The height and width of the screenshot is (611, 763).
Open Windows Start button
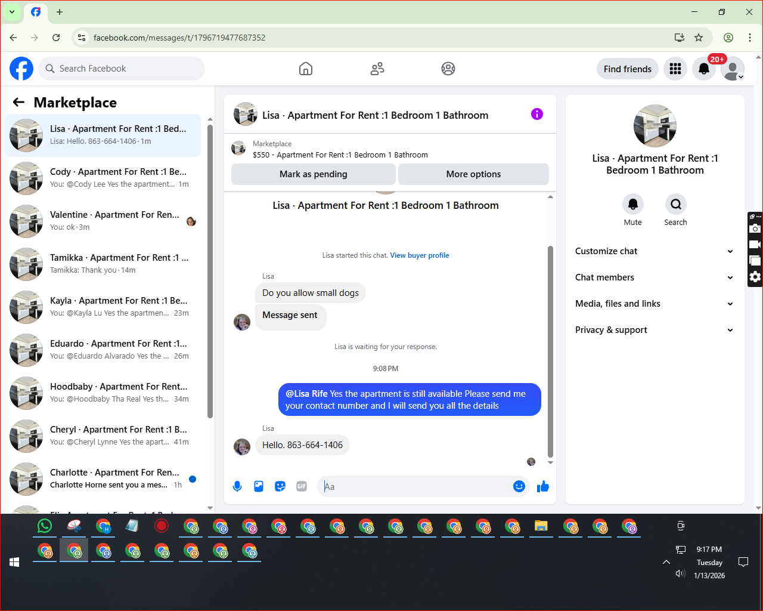[x=15, y=562]
